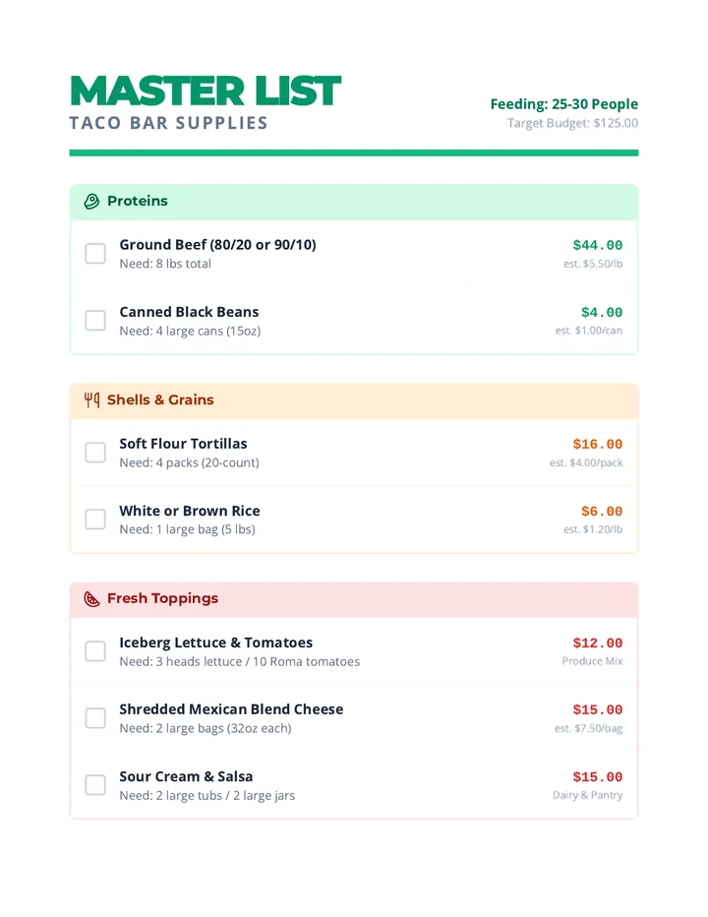This screenshot has width=708, height=917.
Task: Click the fork and knife icon
Action: point(91,400)
